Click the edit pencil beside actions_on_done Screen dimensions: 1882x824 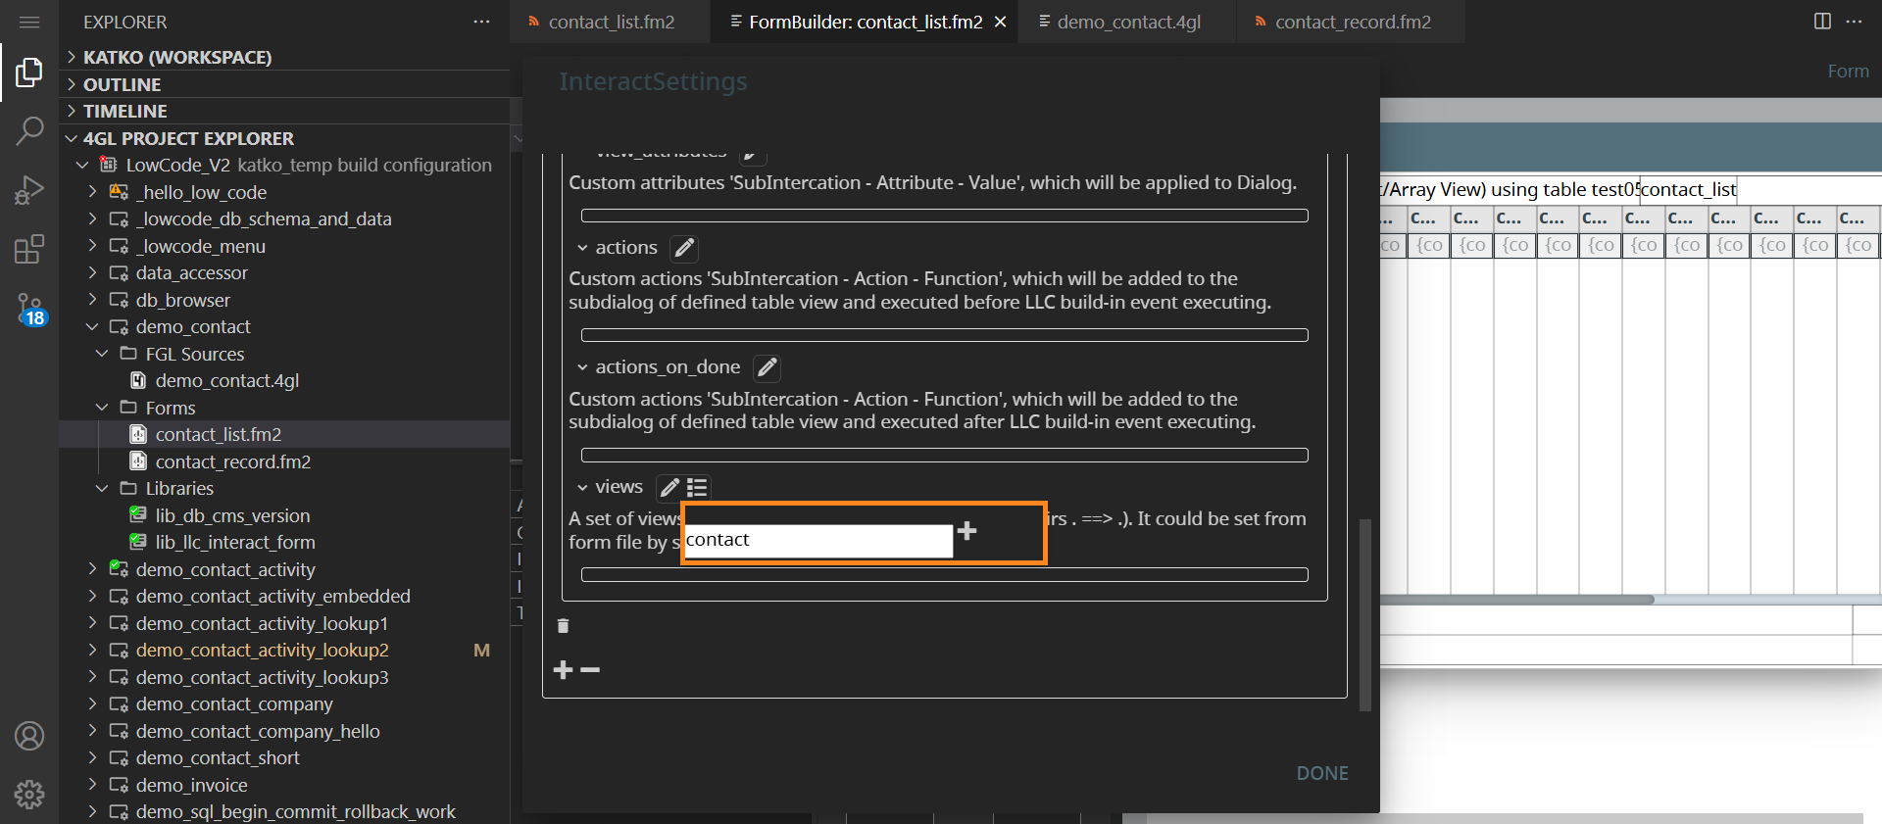coord(767,367)
